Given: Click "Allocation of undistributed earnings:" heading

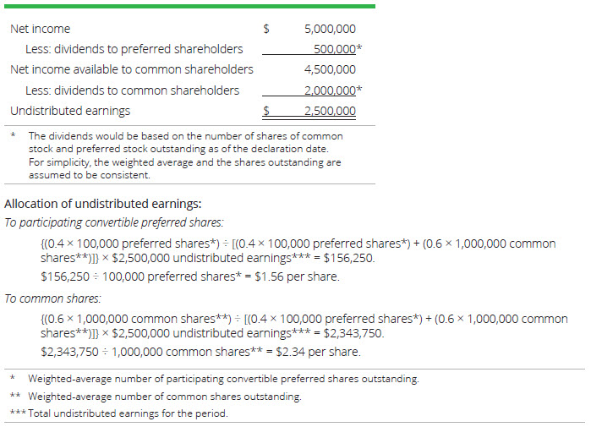Looking at the screenshot, I should coord(102,204).
